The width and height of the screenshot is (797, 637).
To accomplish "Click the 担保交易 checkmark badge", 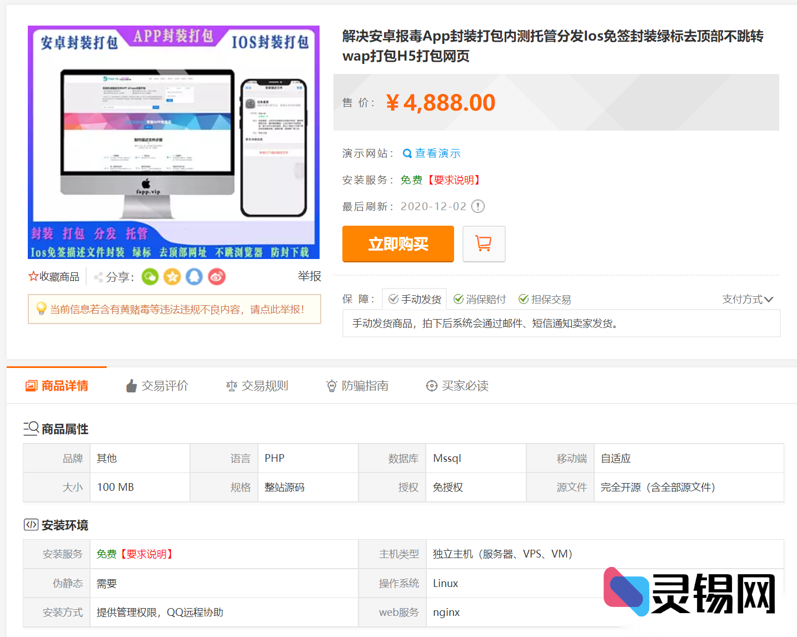I will pyautogui.click(x=523, y=299).
